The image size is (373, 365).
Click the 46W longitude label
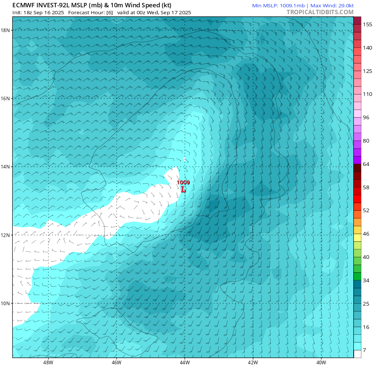[117, 362]
